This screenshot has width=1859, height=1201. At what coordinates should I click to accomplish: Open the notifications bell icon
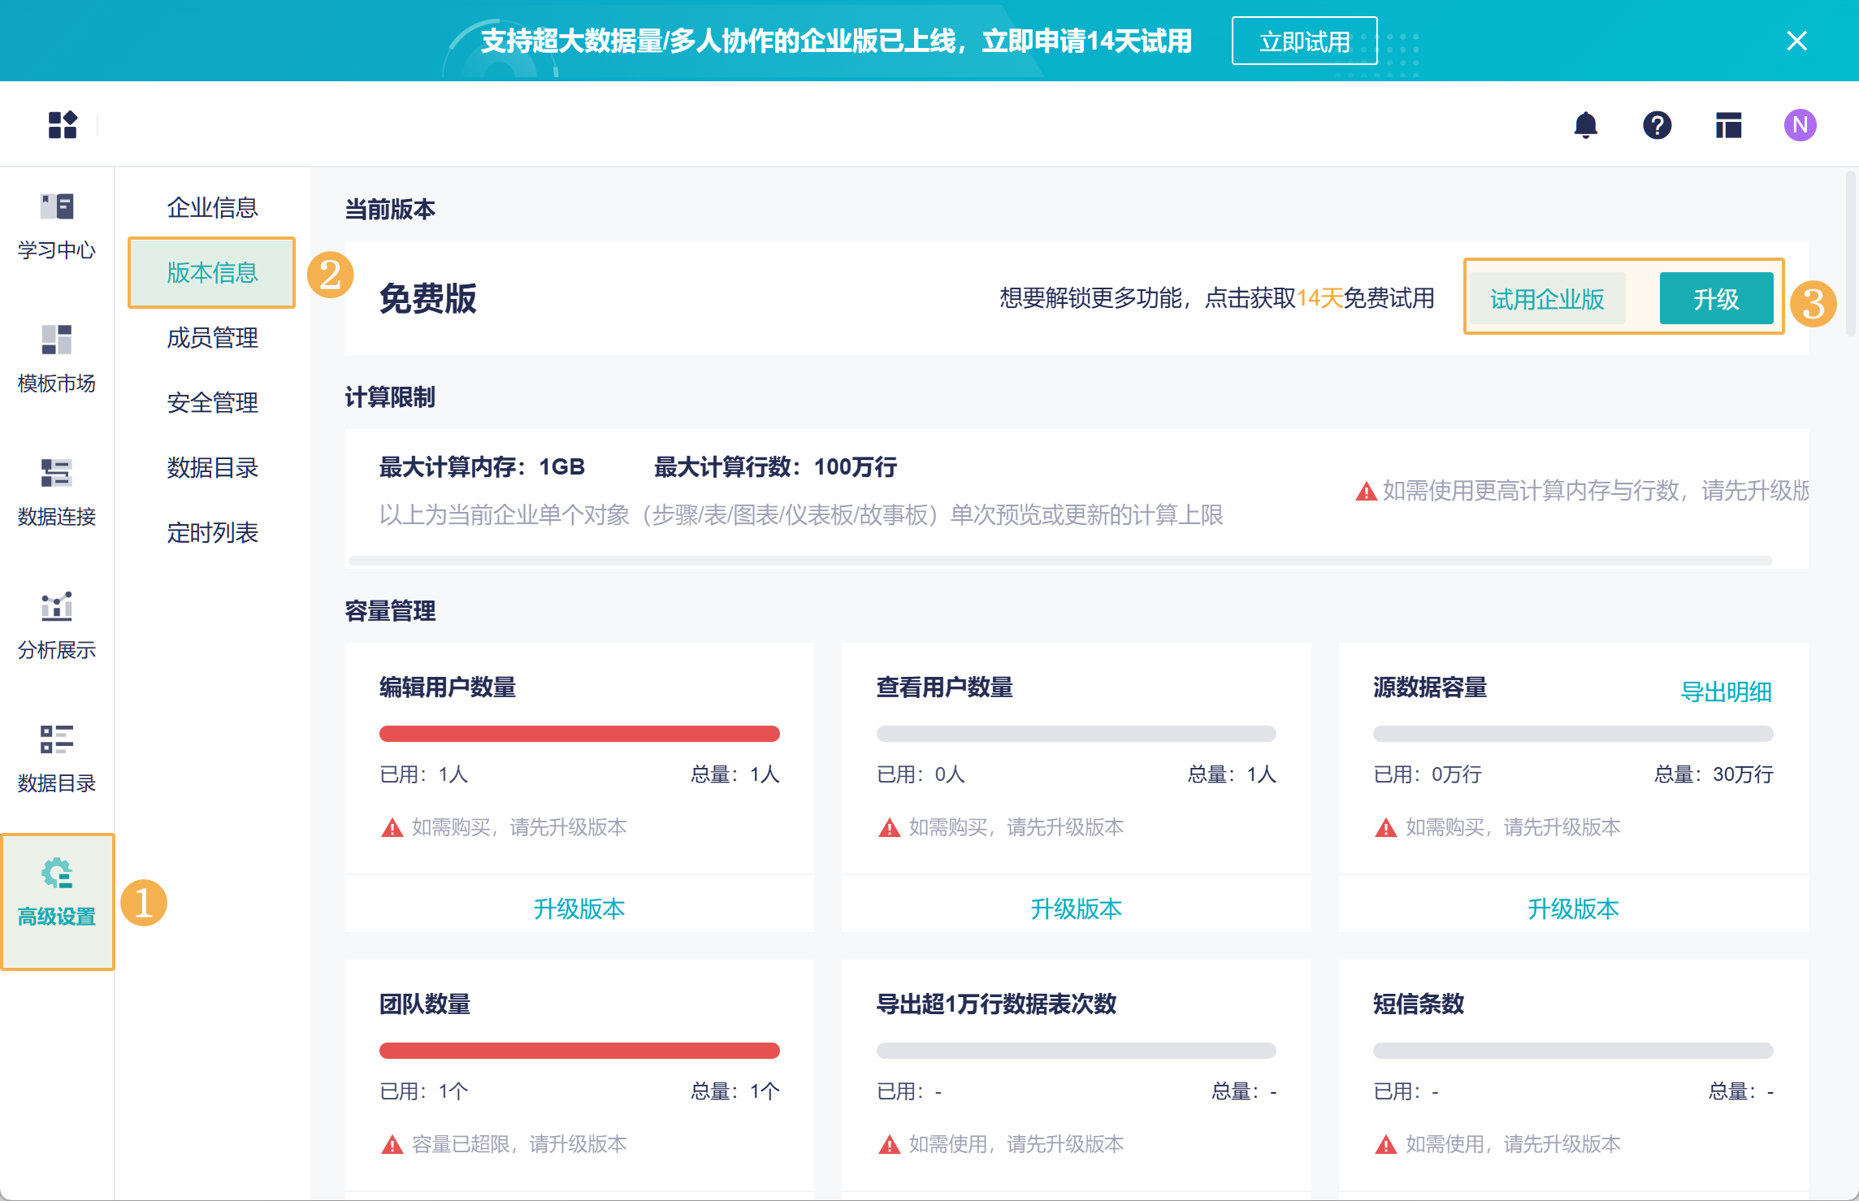pos(1585,125)
